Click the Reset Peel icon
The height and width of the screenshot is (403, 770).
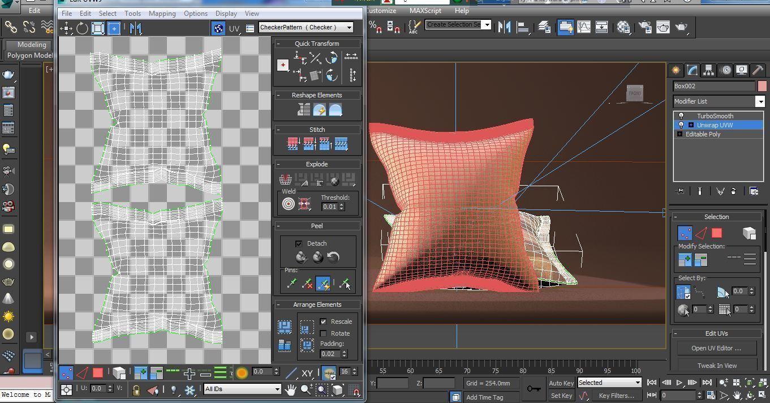coord(333,258)
